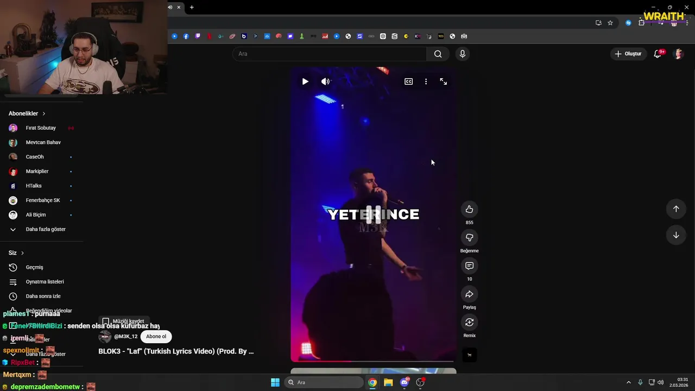Open the sound thumbnail below the Remix button
Viewport: 695px width, 391px height.
(x=469, y=355)
